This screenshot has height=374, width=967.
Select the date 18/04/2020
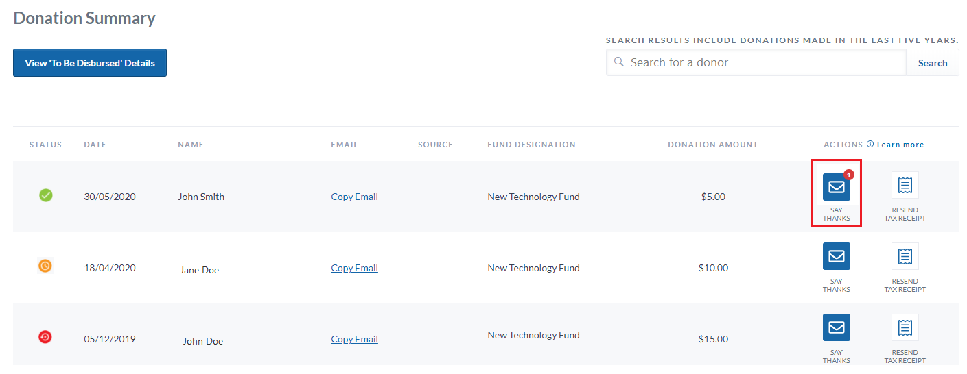tap(110, 268)
